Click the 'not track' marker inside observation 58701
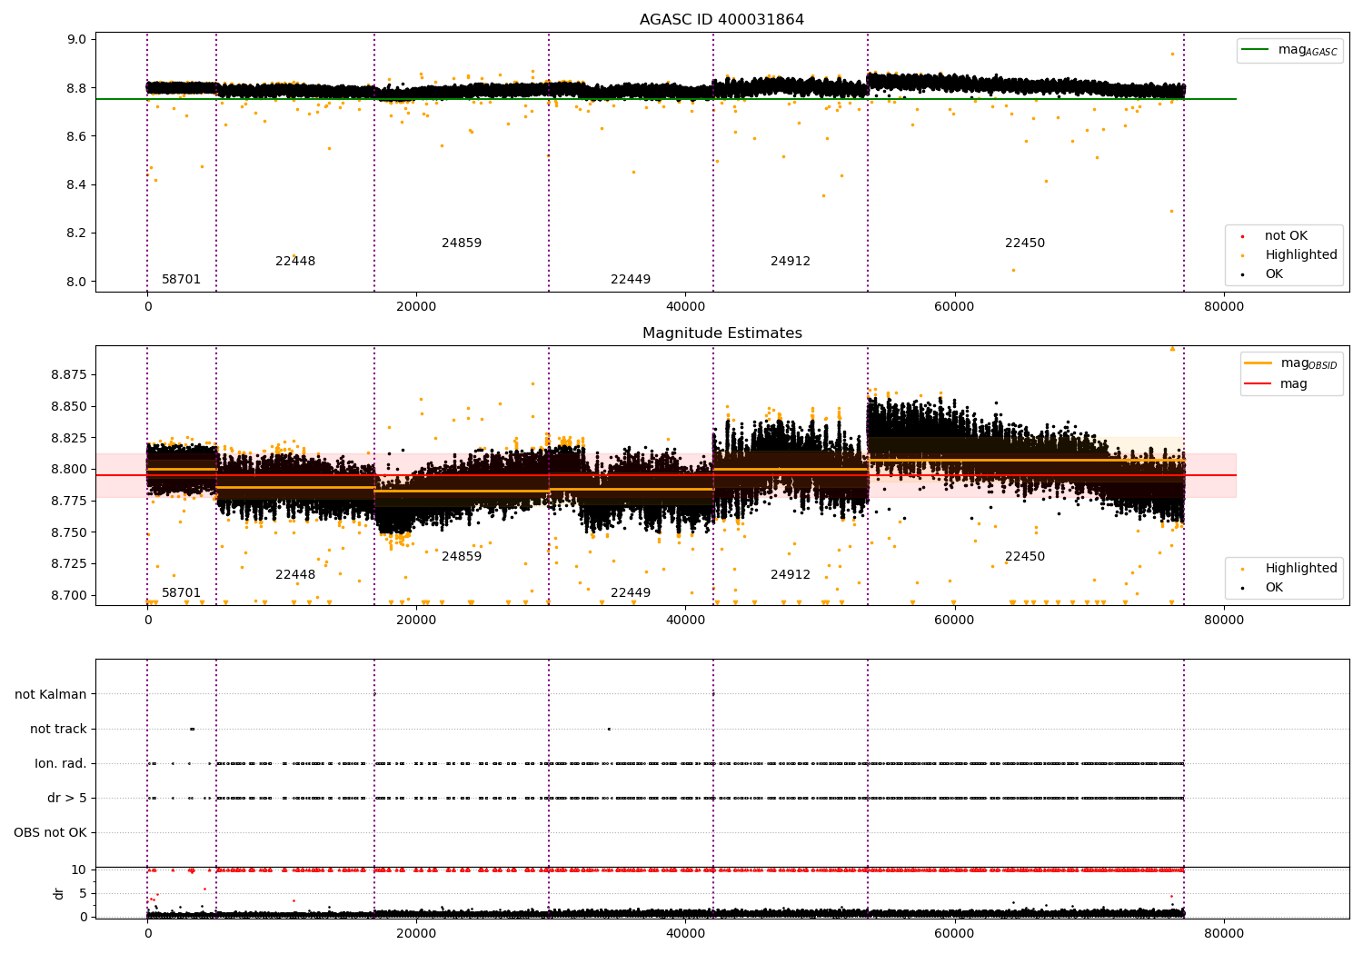 (x=192, y=729)
